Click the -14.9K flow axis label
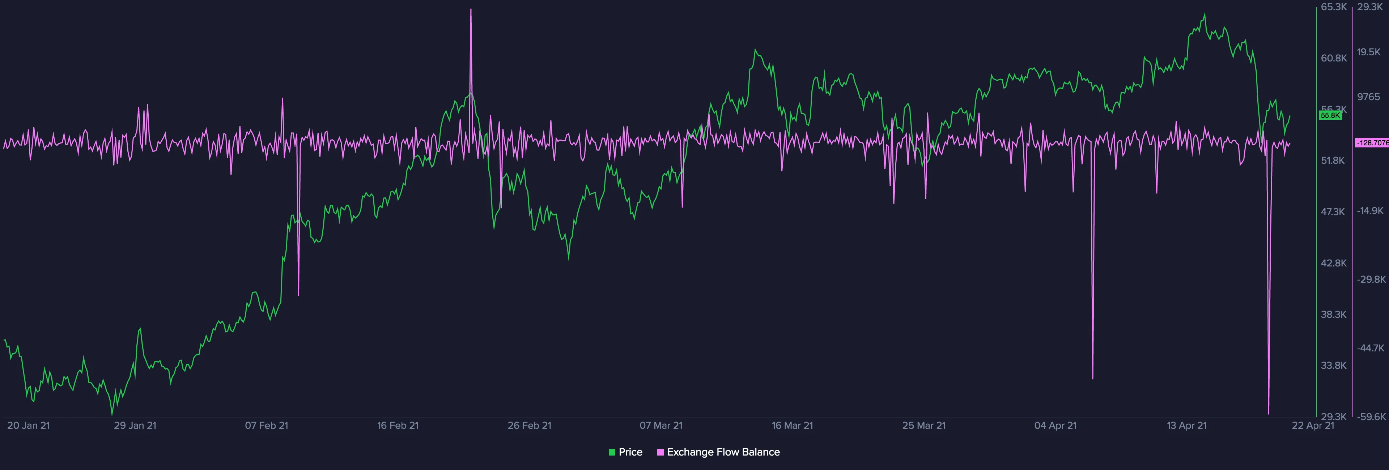This screenshot has height=470, width=1389. [1370, 210]
